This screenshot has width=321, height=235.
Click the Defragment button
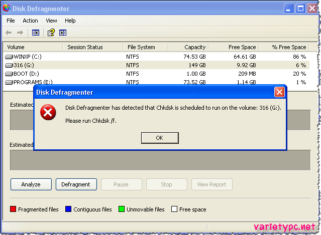click(76, 184)
